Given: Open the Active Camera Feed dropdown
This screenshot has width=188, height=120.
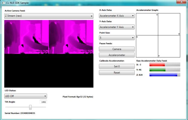Looking at the screenshot, I should click(49, 16).
